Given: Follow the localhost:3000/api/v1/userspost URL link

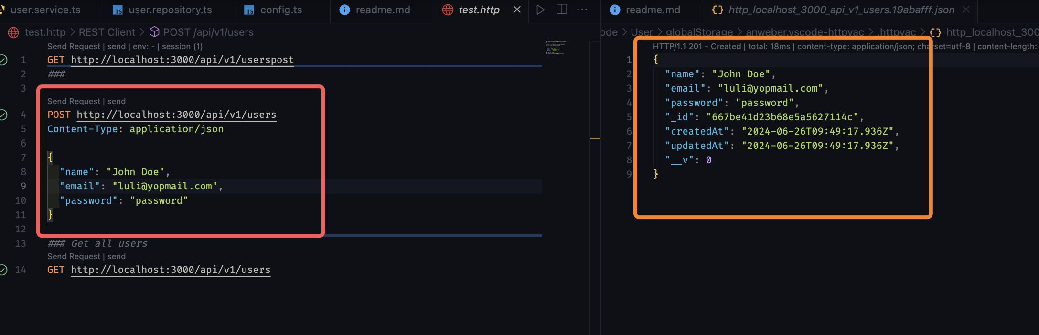Looking at the screenshot, I should [x=182, y=60].
